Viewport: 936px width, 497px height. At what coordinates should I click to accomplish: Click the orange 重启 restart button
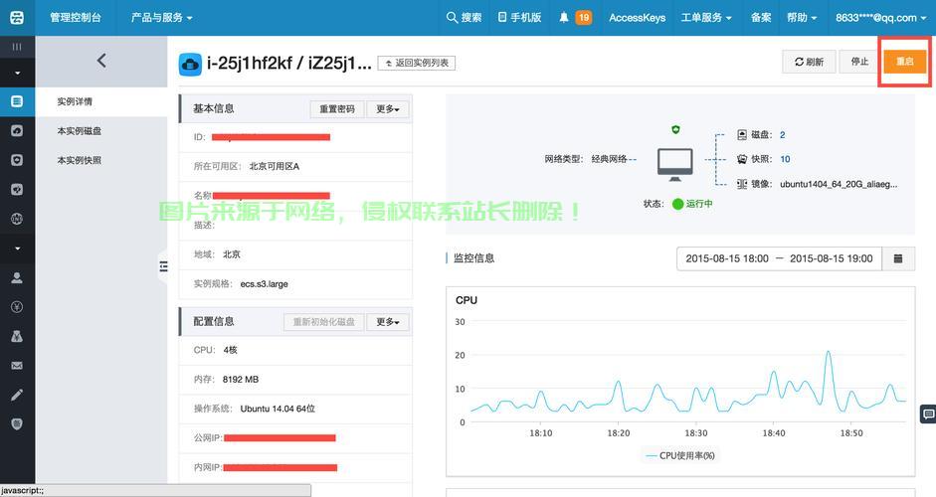[905, 62]
